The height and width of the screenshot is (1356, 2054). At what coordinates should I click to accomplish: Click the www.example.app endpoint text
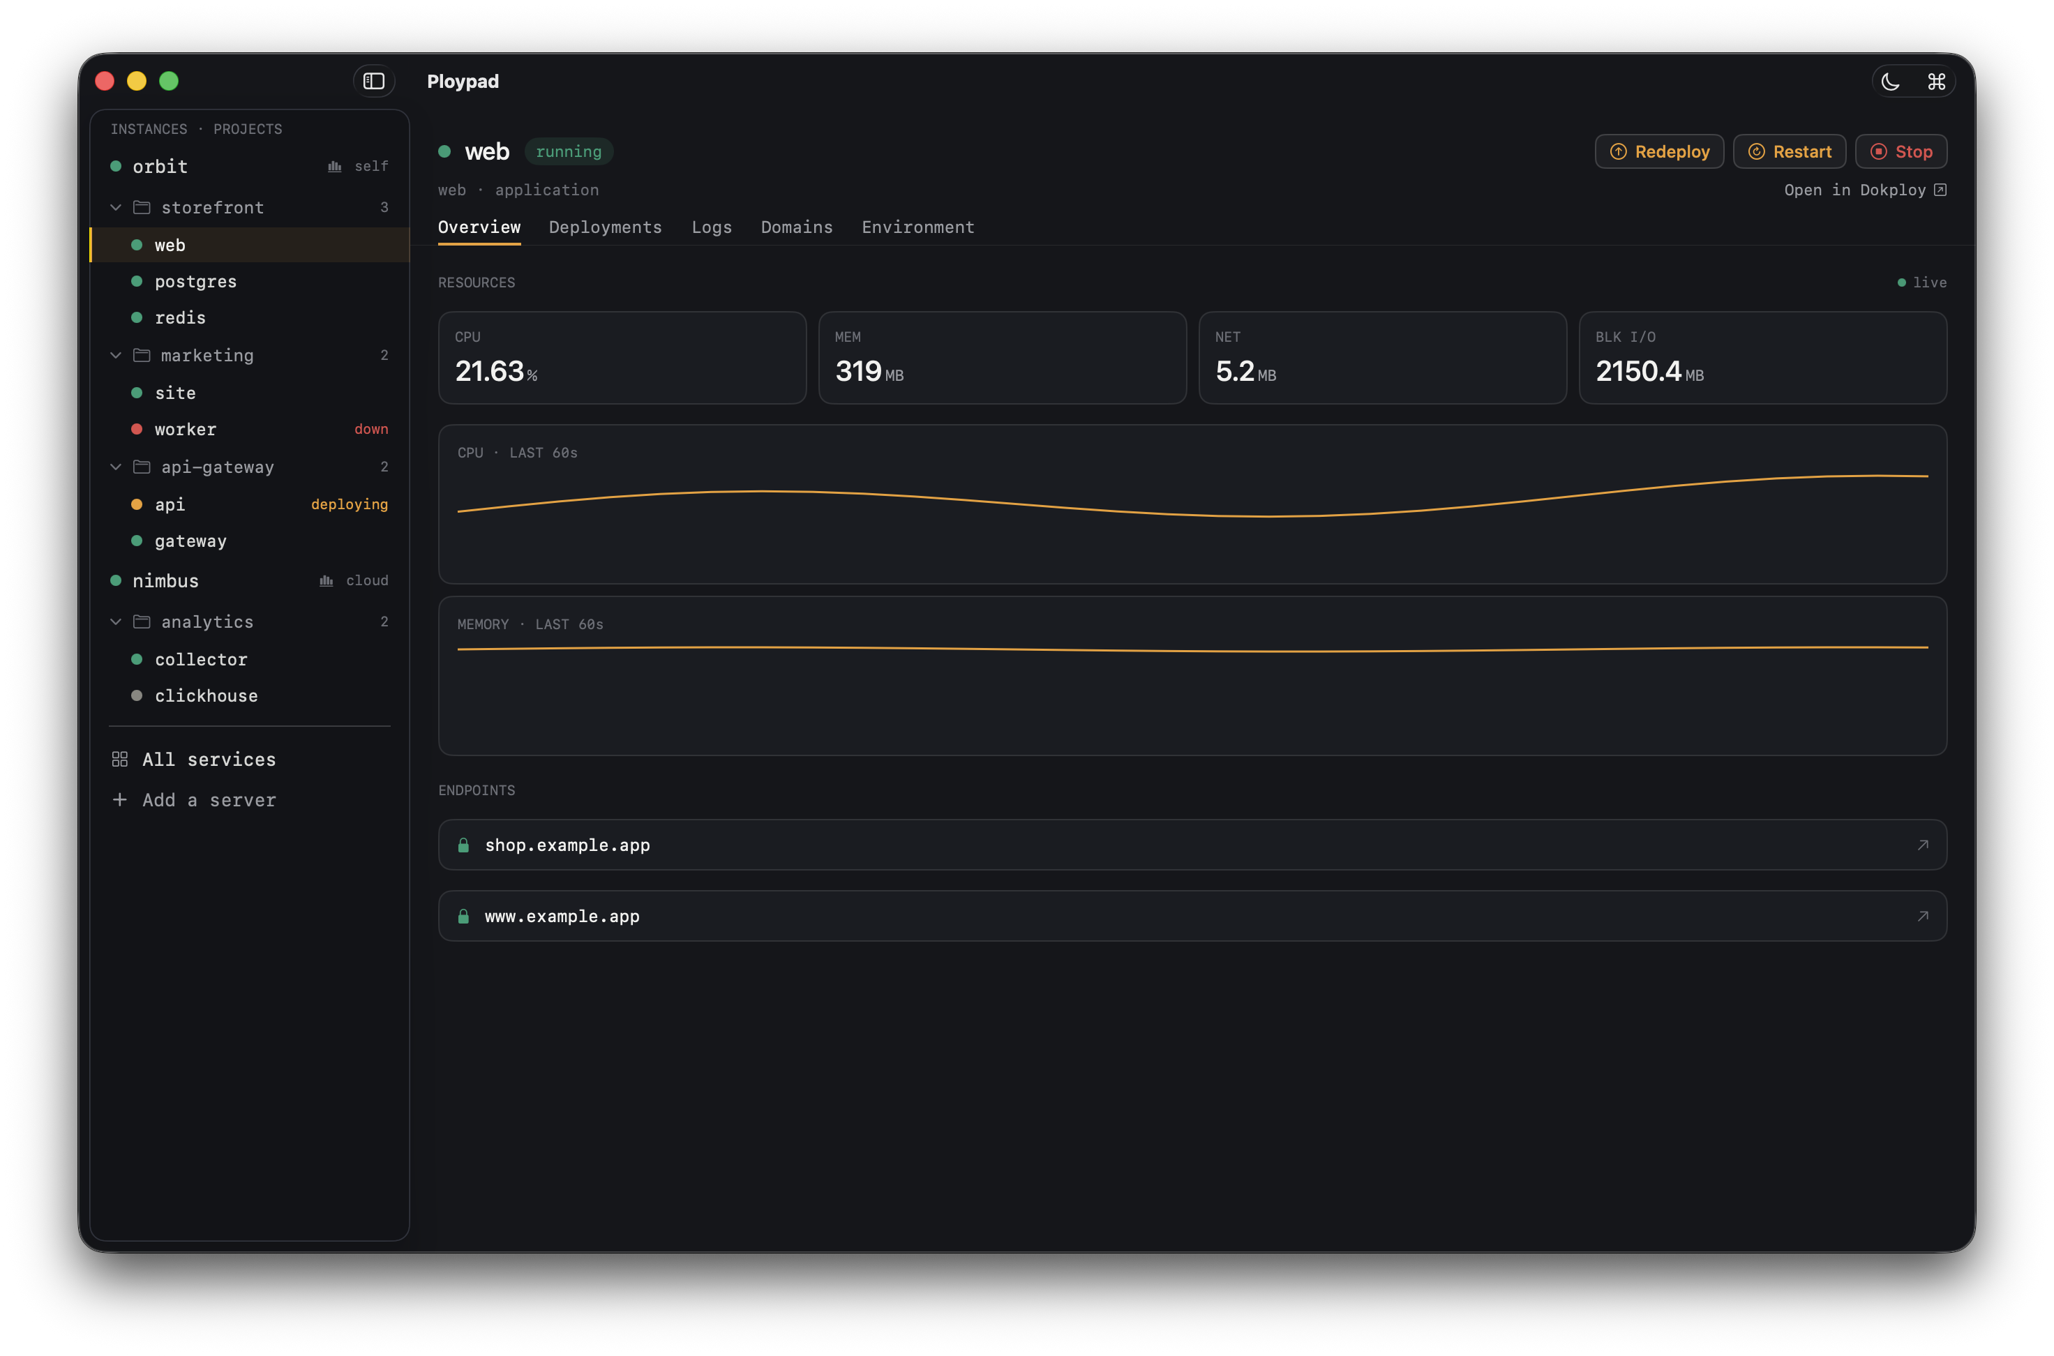click(562, 916)
